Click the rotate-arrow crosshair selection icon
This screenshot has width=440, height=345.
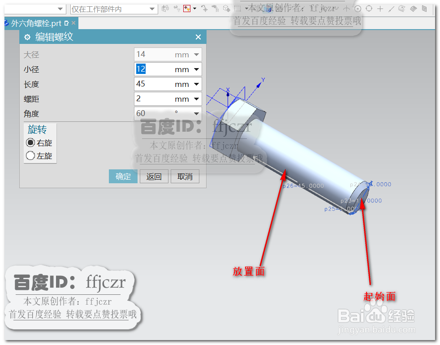(204, 9)
